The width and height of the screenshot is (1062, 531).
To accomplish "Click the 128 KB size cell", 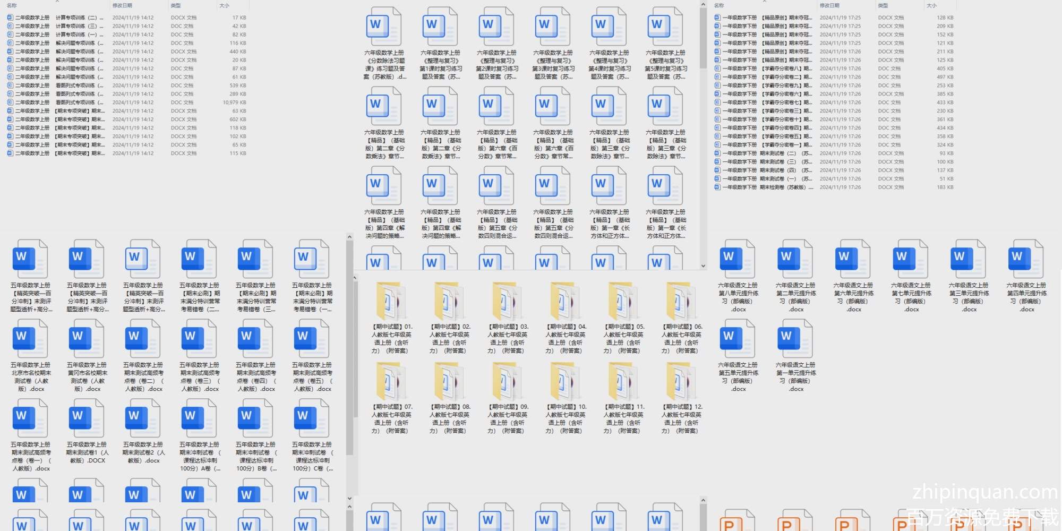I will (945, 18).
